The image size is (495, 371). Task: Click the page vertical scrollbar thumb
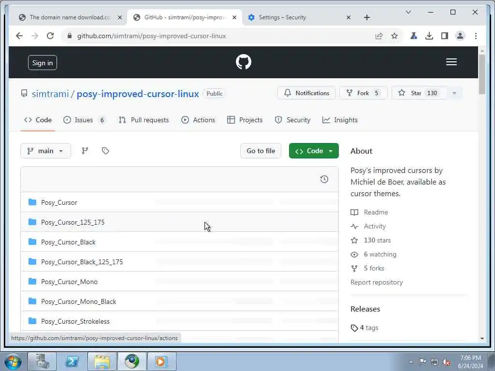[482, 74]
